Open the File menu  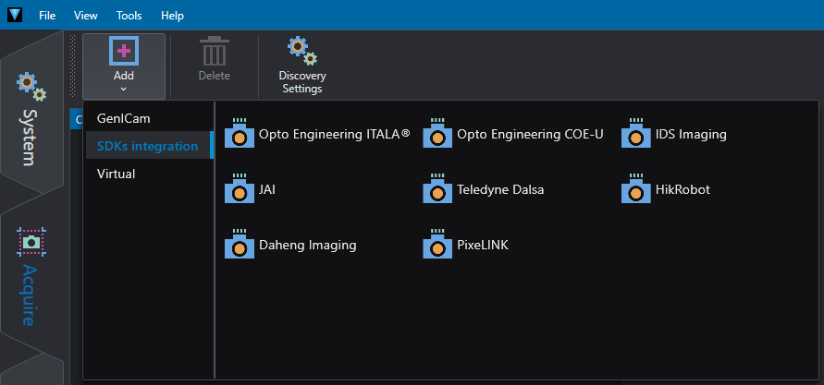[x=47, y=15]
